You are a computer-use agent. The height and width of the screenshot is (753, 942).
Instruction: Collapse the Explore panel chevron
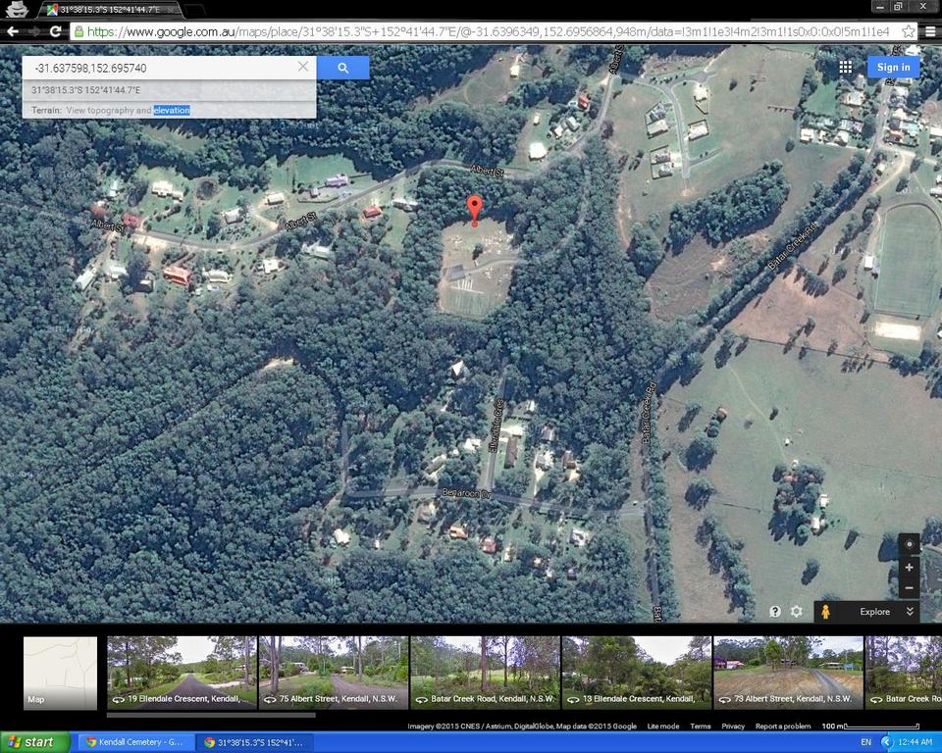910,611
